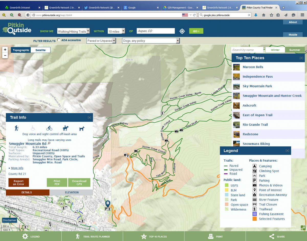The width and height of the screenshot is (307, 241).
Task: Click the dog icon in Trail Info
Action: click(x=82, y=128)
